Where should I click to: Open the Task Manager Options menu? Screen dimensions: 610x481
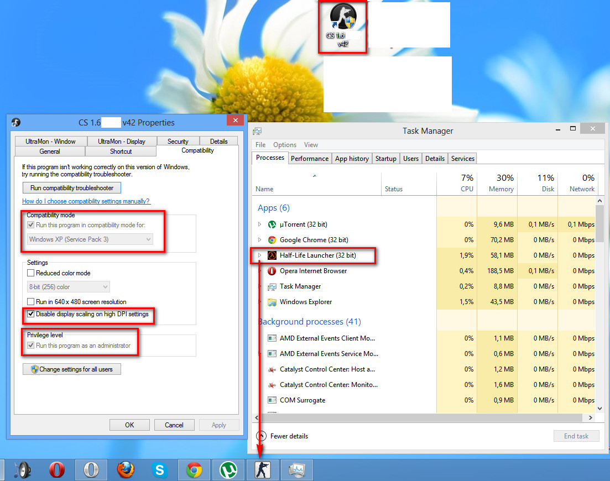tap(285, 145)
